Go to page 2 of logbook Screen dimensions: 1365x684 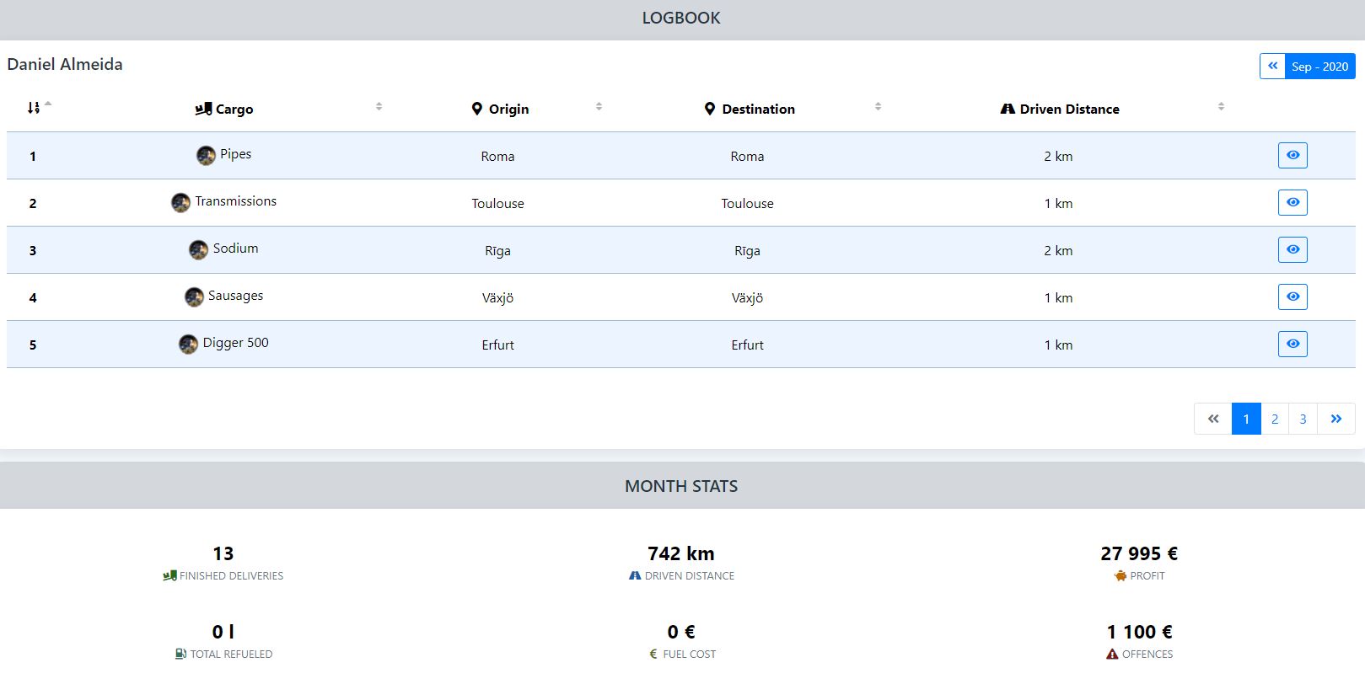click(x=1274, y=419)
